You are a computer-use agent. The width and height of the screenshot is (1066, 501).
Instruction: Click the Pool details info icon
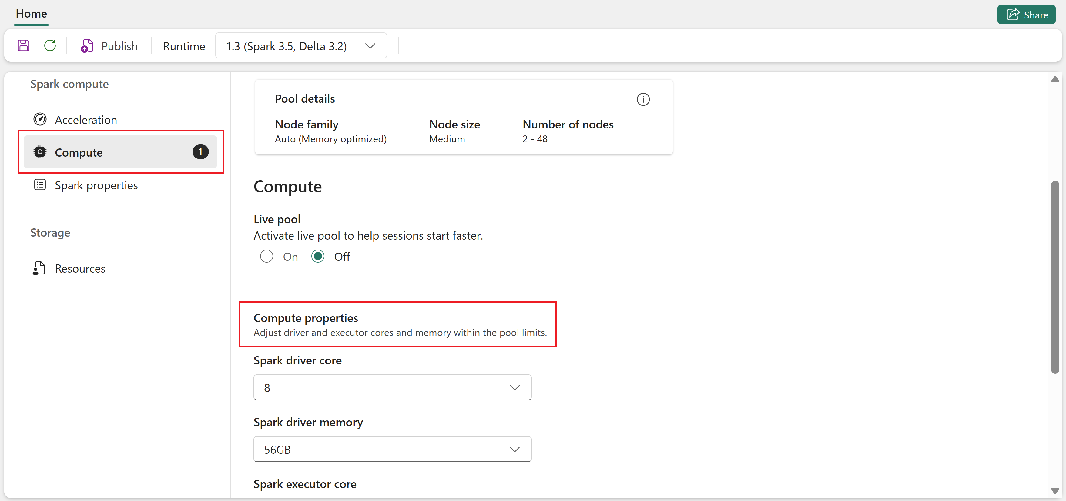point(643,99)
